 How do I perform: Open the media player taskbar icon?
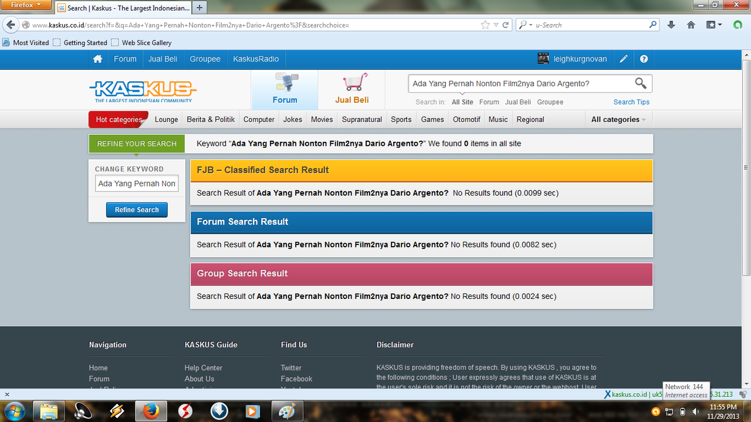click(253, 411)
